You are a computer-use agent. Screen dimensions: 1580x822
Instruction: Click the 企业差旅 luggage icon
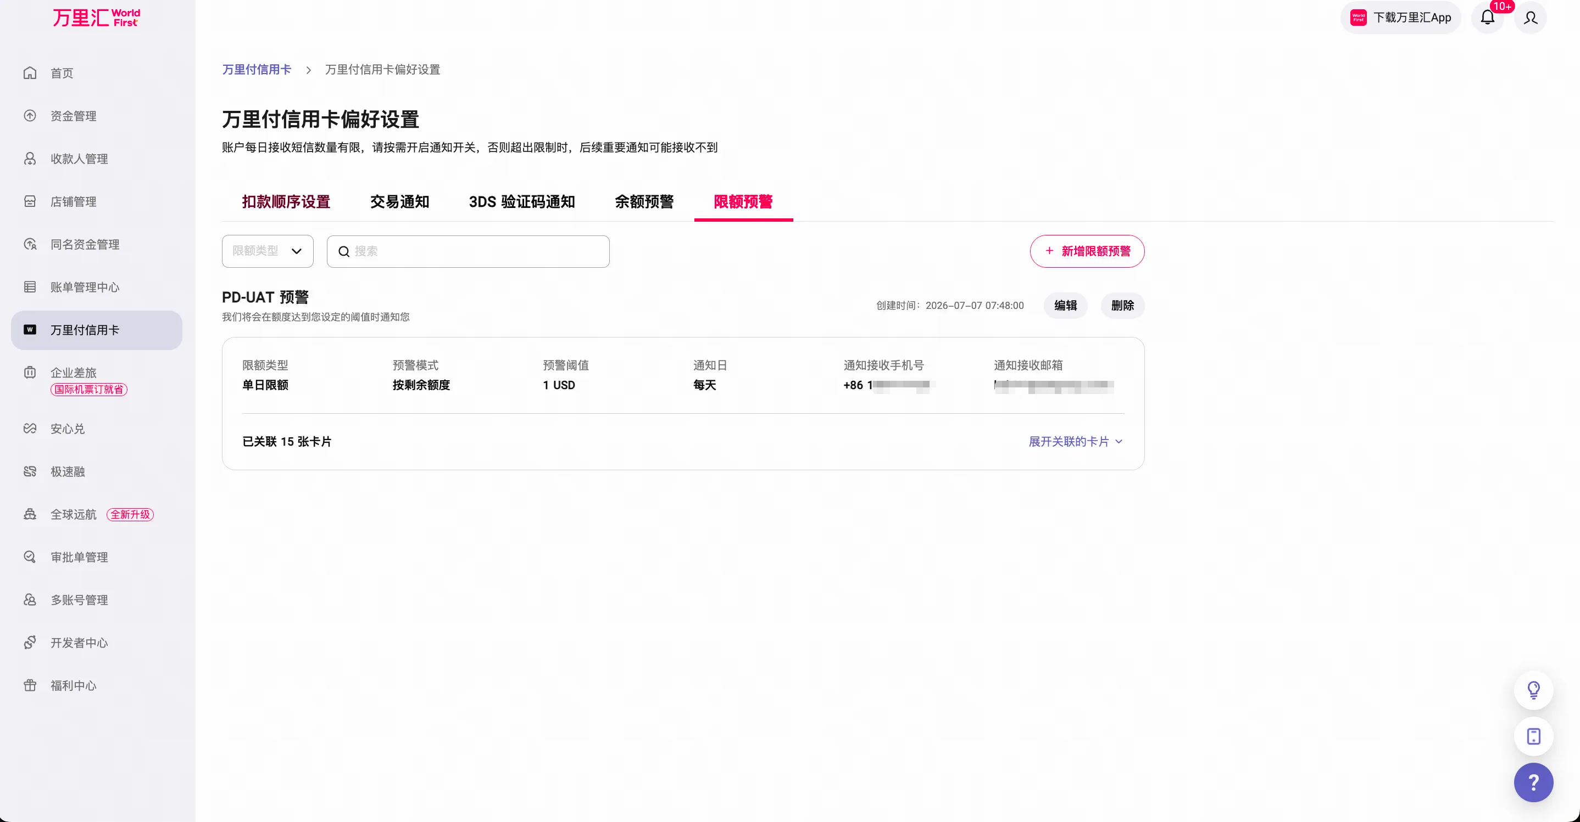(x=30, y=373)
